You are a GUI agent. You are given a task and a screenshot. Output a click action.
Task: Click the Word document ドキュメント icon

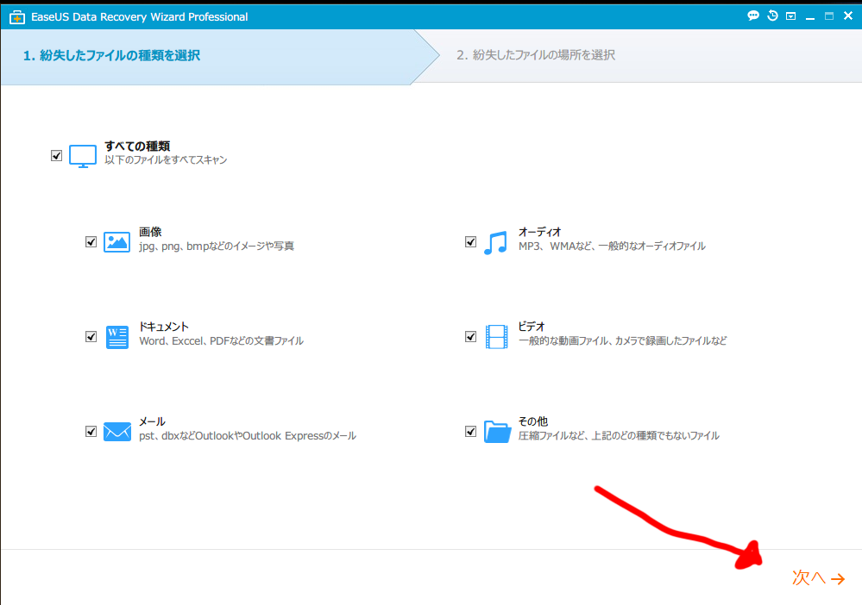(117, 337)
